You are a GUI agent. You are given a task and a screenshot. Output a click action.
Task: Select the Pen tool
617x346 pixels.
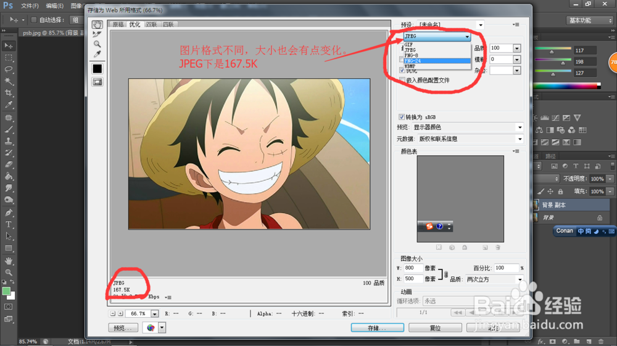tap(8, 212)
